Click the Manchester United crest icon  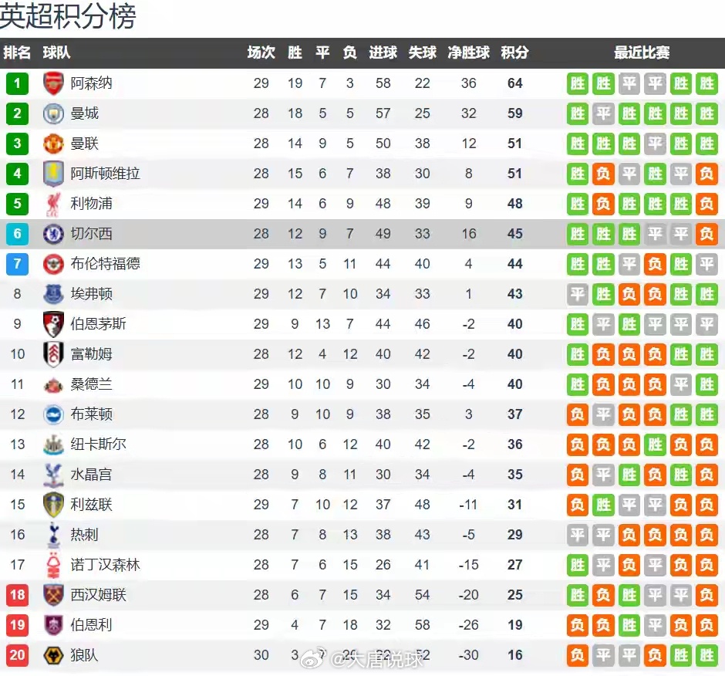point(53,144)
